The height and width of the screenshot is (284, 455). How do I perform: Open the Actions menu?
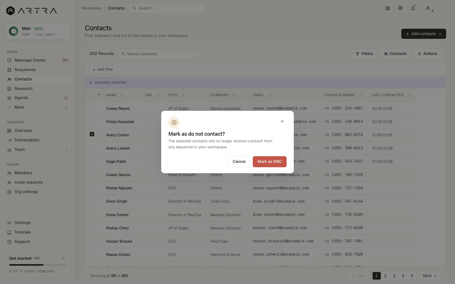pyautogui.click(x=427, y=54)
